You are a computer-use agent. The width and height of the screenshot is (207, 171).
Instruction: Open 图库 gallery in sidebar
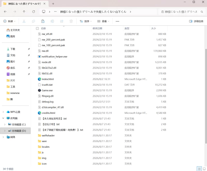(11, 36)
